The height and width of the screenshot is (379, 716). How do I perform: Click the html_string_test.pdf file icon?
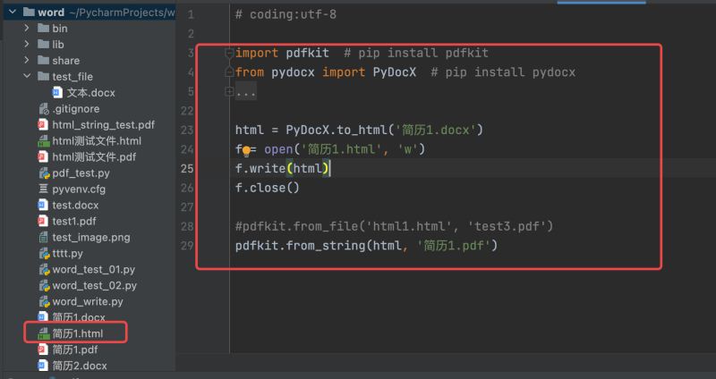[x=43, y=125]
